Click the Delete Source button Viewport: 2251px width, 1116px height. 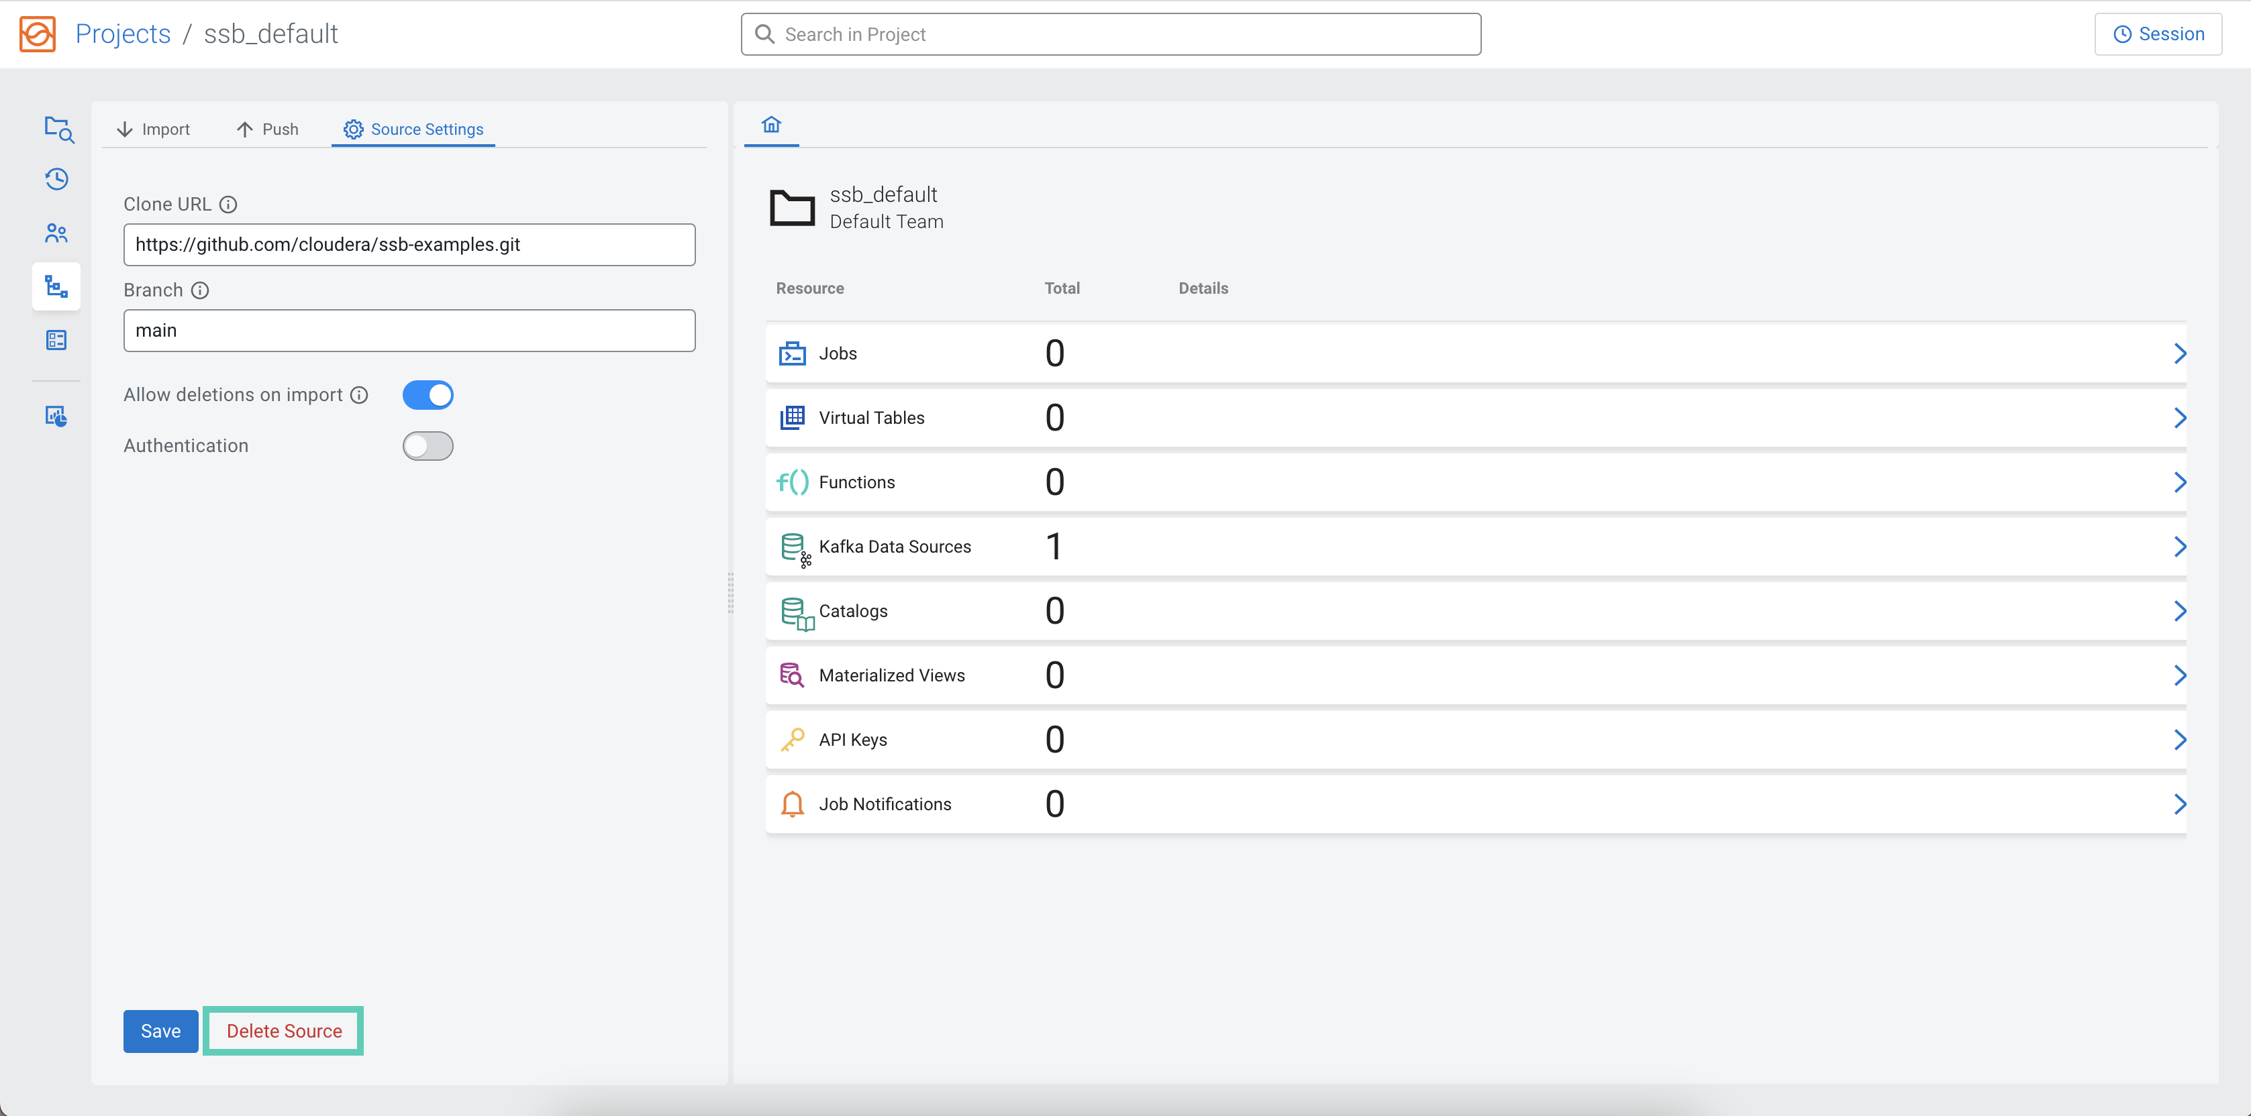(284, 1031)
